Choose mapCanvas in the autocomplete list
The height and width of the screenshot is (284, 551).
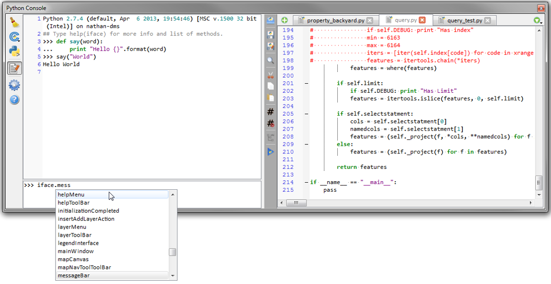click(73, 259)
